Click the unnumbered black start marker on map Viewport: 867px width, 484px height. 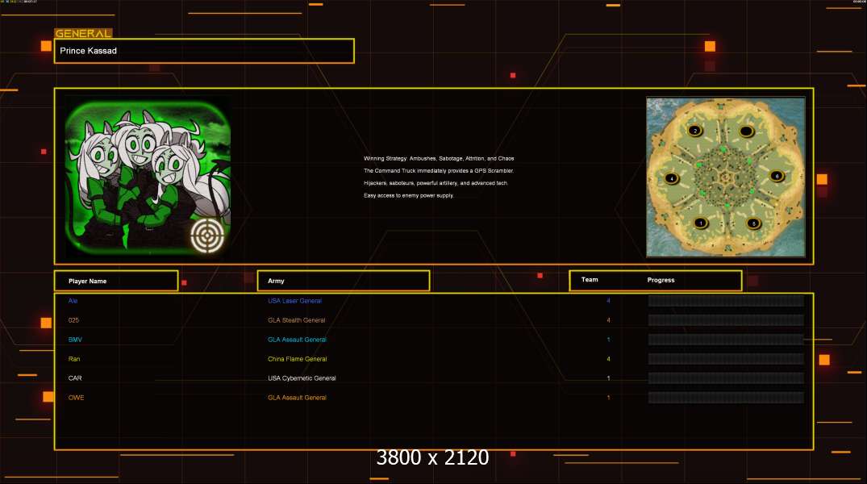(746, 131)
